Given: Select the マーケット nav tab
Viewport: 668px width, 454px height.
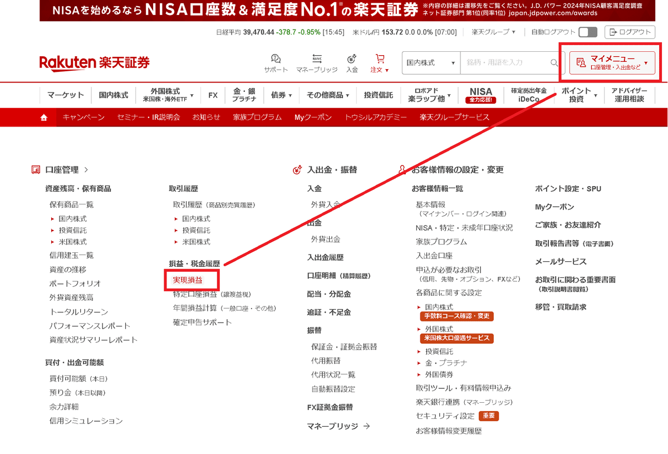Looking at the screenshot, I should click(66, 95).
